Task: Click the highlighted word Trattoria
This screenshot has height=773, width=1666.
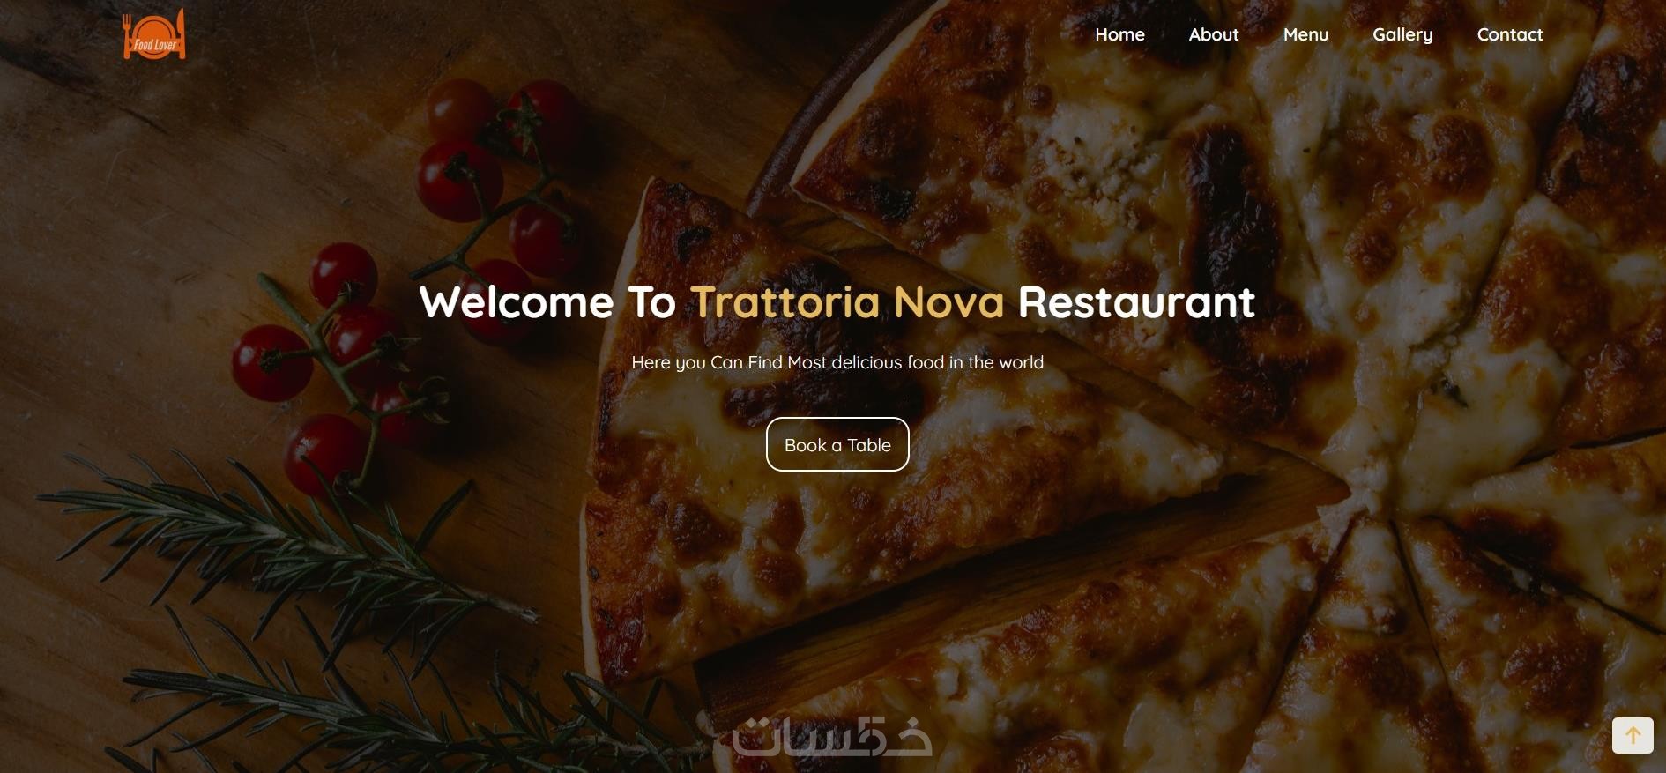Action: pyautogui.click(x=785, y=302)
